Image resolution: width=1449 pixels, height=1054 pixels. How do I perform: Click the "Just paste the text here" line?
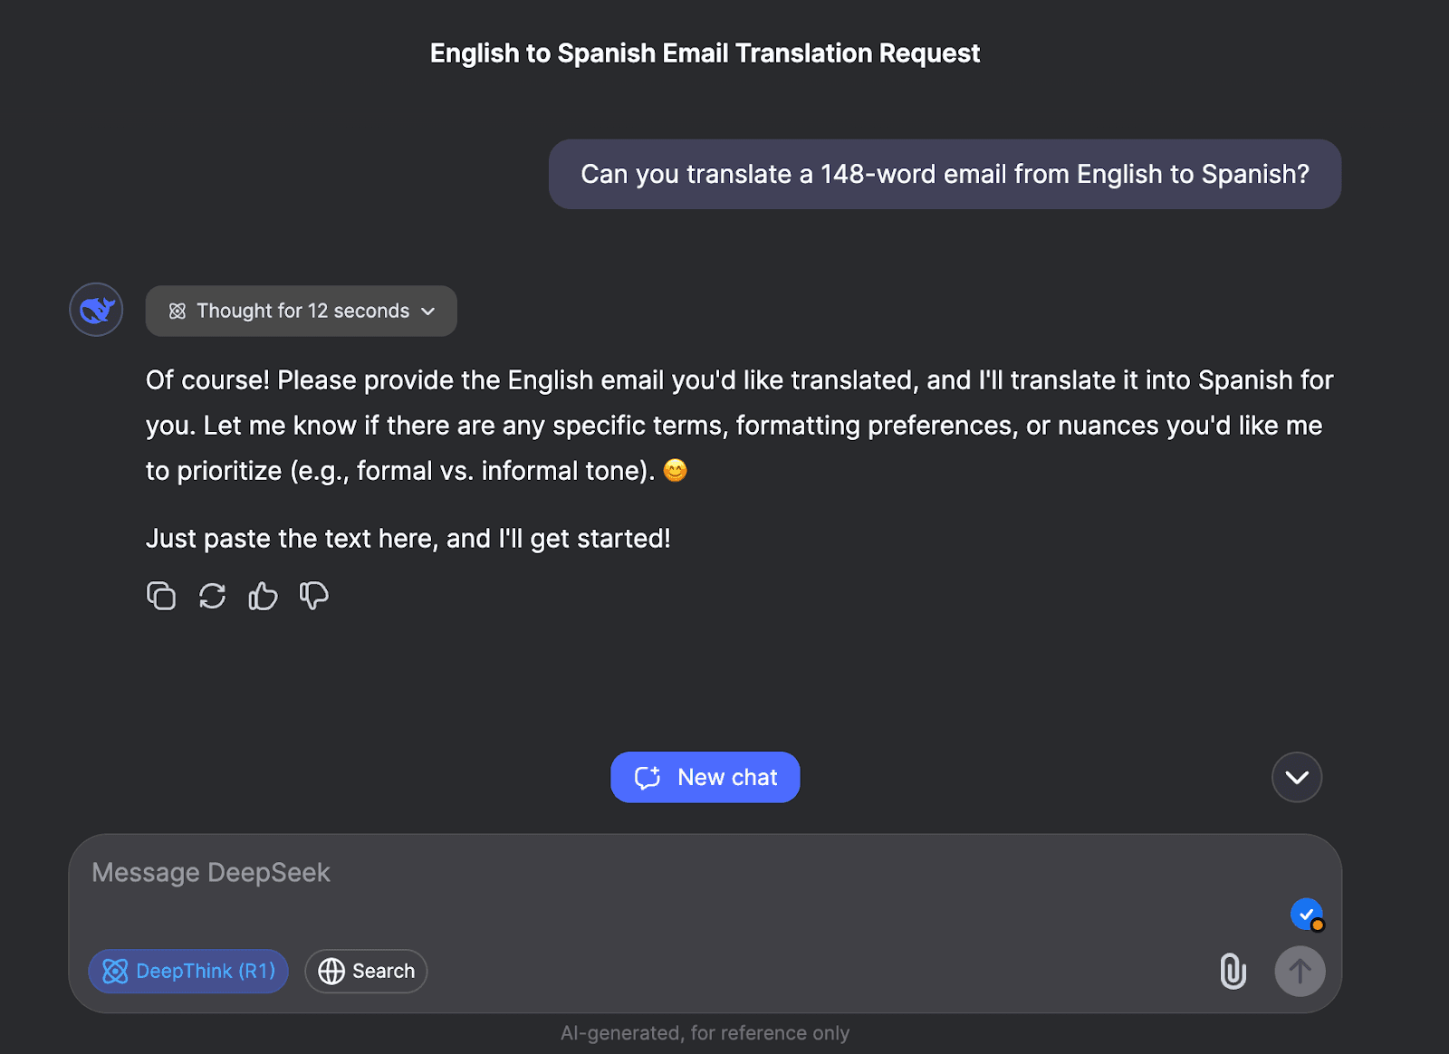pyautogui.click(x=408, y=539)
